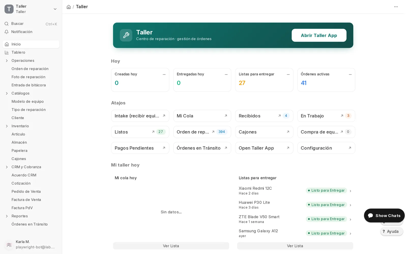Viewport: 407px width, 254px height.
Task: Collapse the Catálogos section
Action: (7, 93)
